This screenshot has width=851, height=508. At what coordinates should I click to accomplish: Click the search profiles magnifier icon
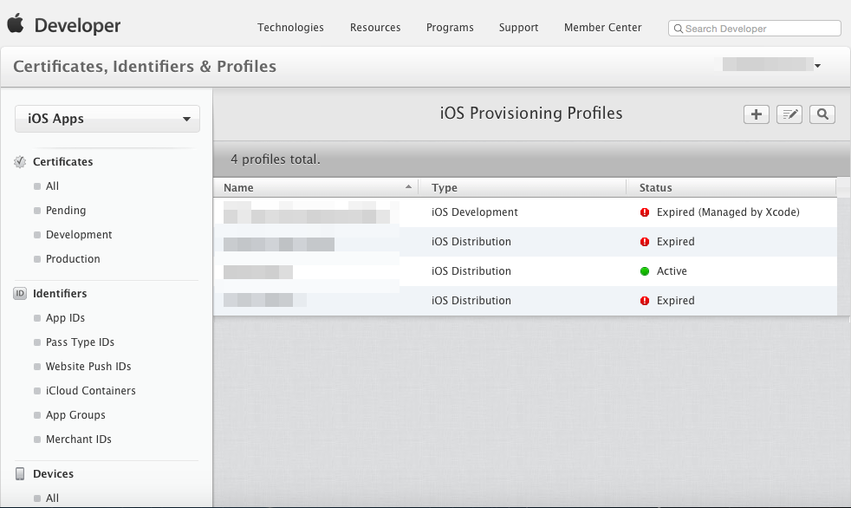click(822, 114)
